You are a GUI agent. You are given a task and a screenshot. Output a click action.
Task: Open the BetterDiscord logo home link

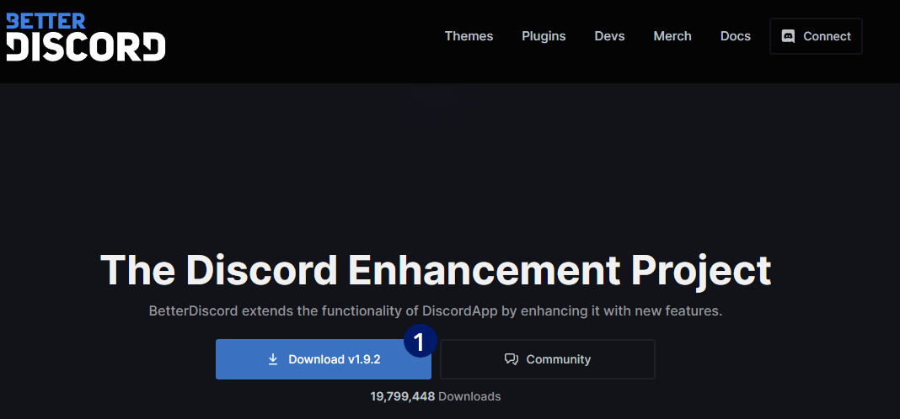[x=85, y=37]
